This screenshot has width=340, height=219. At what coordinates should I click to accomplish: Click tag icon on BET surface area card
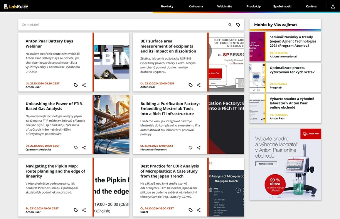(190, 85)
